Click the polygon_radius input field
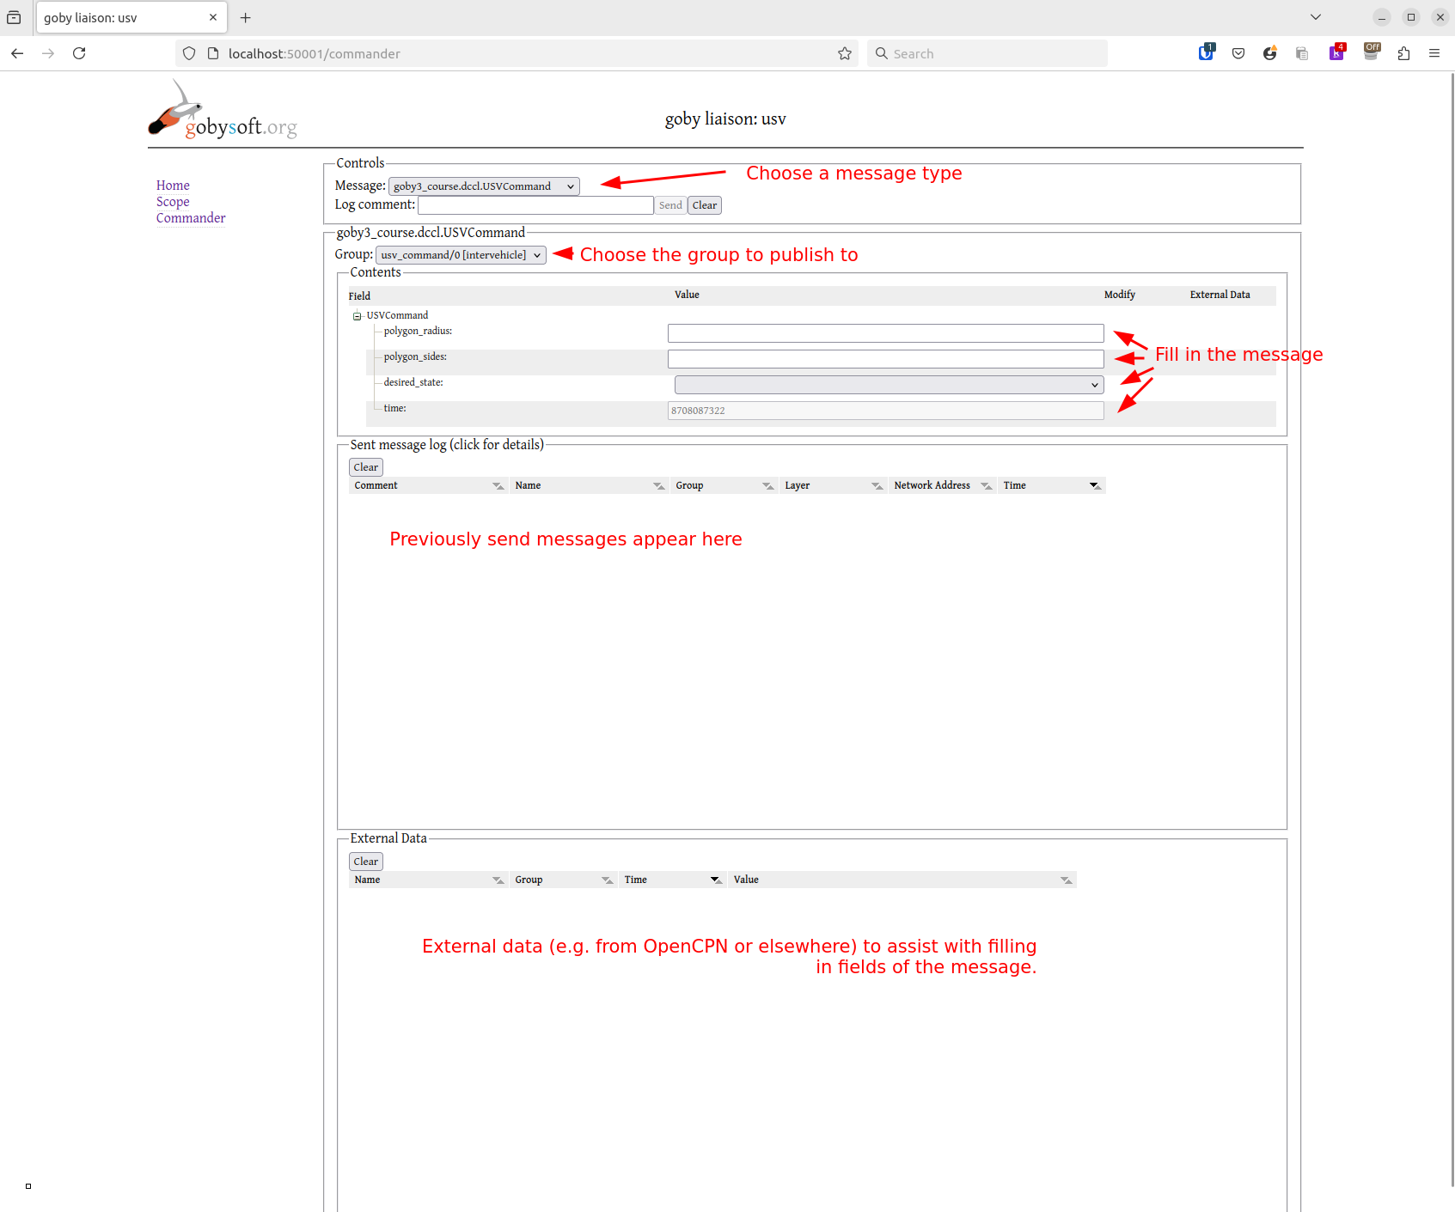 (x=885, y=333)
